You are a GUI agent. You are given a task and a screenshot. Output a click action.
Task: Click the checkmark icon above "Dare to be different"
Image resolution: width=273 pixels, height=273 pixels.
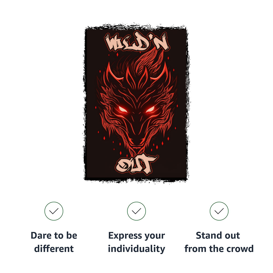(54, 211)
